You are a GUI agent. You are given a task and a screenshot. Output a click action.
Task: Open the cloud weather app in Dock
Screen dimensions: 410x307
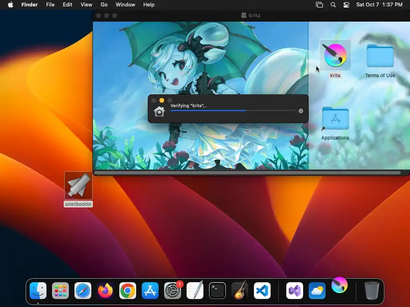[x=317, y=291]
